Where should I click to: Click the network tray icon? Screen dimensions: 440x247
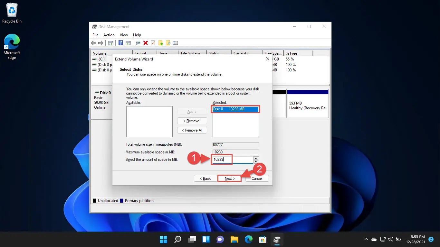click(x=383, y=239)
